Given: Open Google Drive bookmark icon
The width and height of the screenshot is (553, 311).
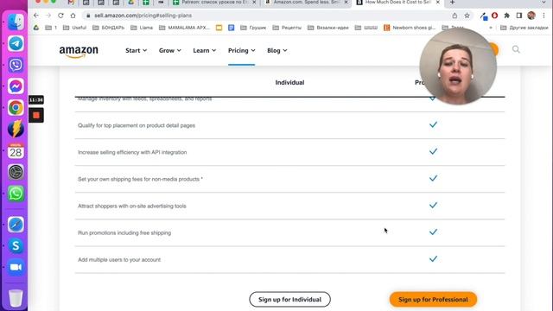Looking at the screenshot, I should click(36, 28).
